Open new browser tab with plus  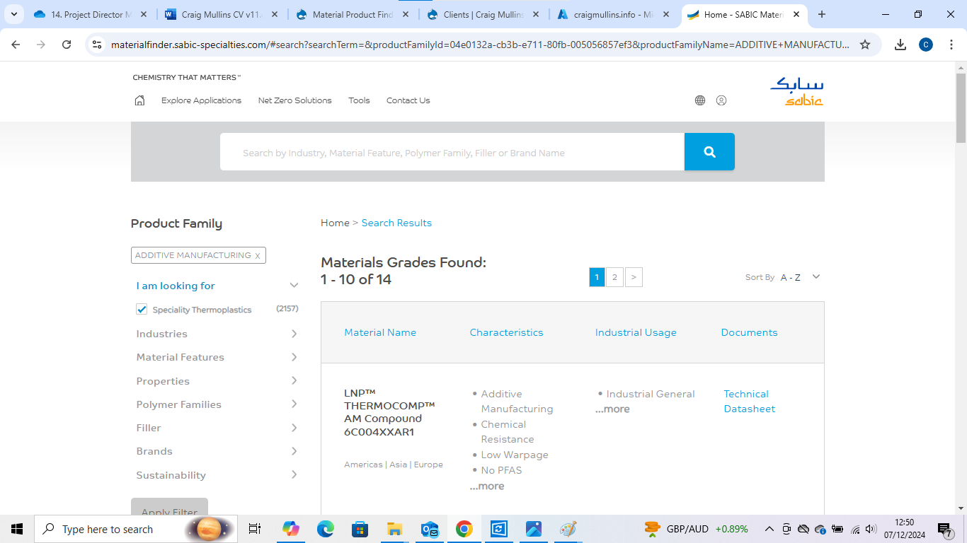[822, 14]
